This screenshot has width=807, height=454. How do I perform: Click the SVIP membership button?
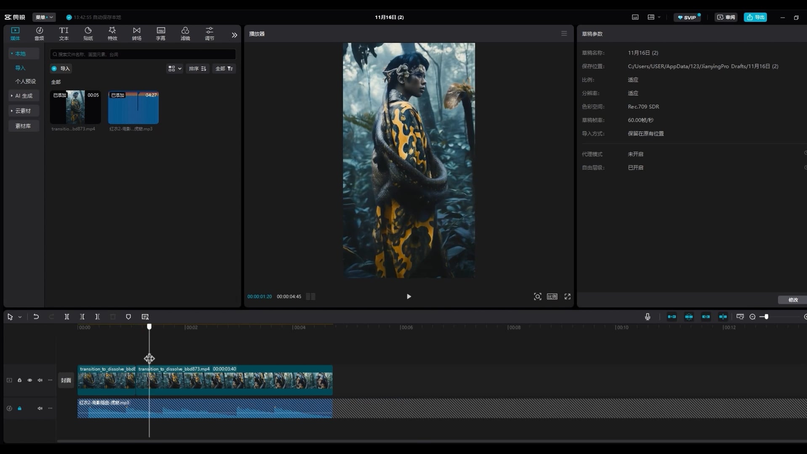click(x=687, y=17)
